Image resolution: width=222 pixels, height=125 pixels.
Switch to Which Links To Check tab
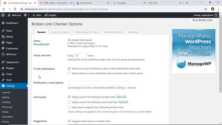tap(87, 32)
